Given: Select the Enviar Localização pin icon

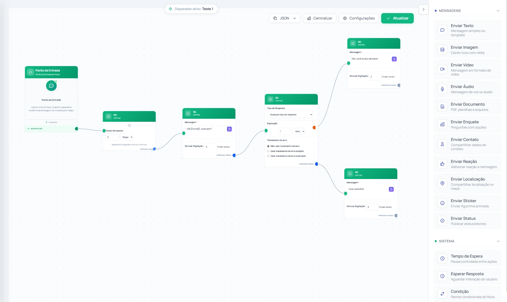Looking at the screenshot, I should pos(442,183).
